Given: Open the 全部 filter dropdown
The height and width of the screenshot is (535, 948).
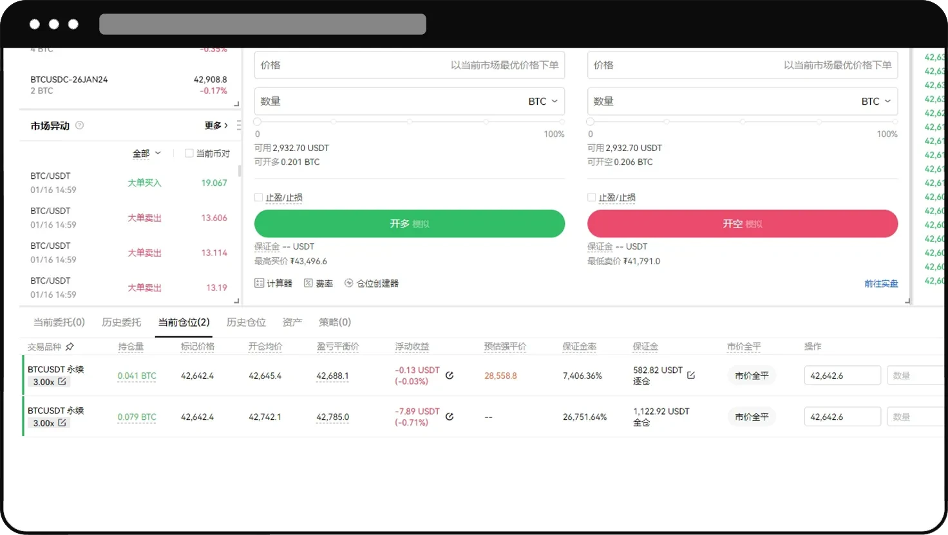Looking at the screenshot, I should pos(147,153).
